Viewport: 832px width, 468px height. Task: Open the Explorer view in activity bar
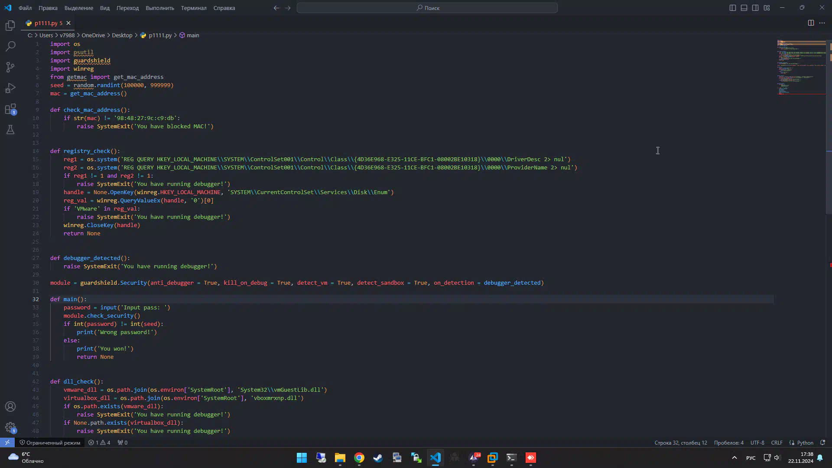point(10,26)
